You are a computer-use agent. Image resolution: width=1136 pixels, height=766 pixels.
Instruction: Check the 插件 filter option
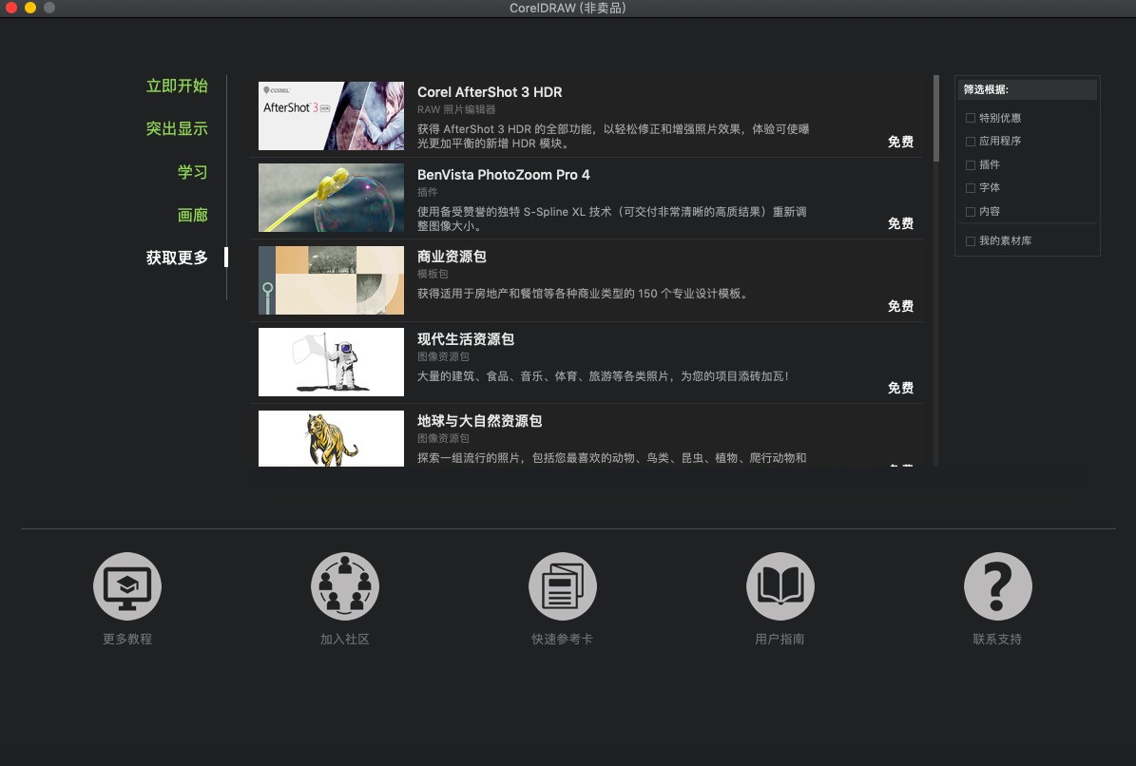coord(971,164)
